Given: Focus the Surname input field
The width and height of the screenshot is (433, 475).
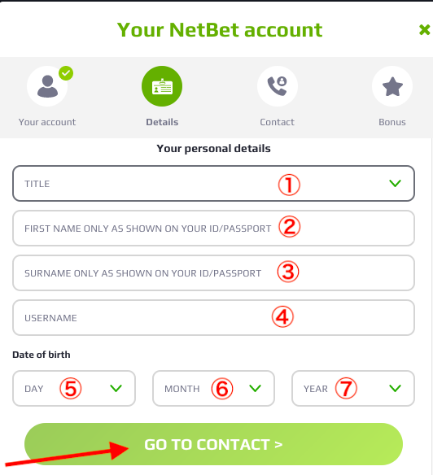Looking at the screenshot, I should pos(213,273).
